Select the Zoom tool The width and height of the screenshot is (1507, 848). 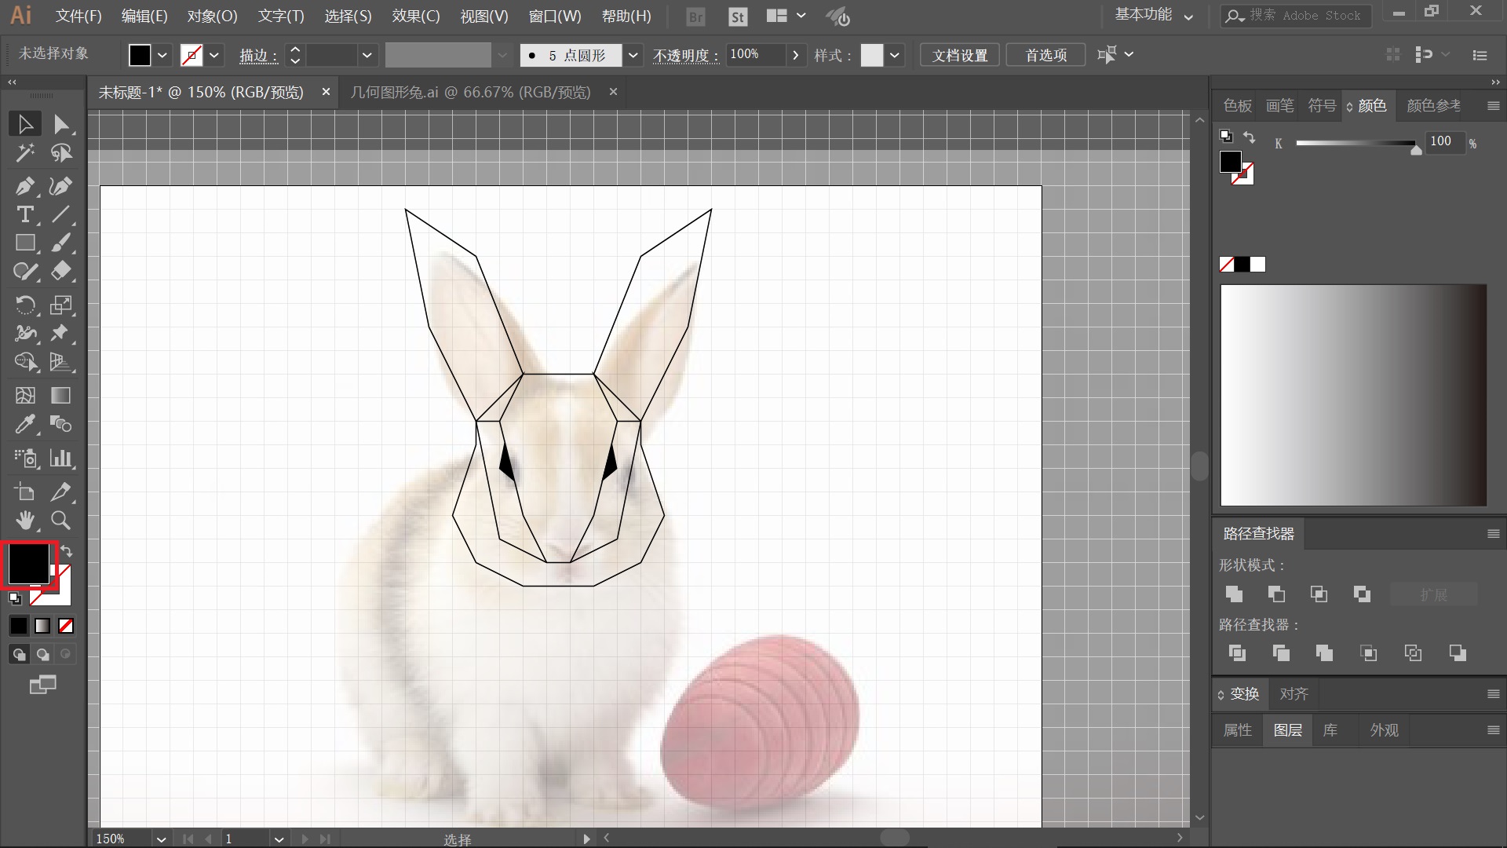[60, 520]
